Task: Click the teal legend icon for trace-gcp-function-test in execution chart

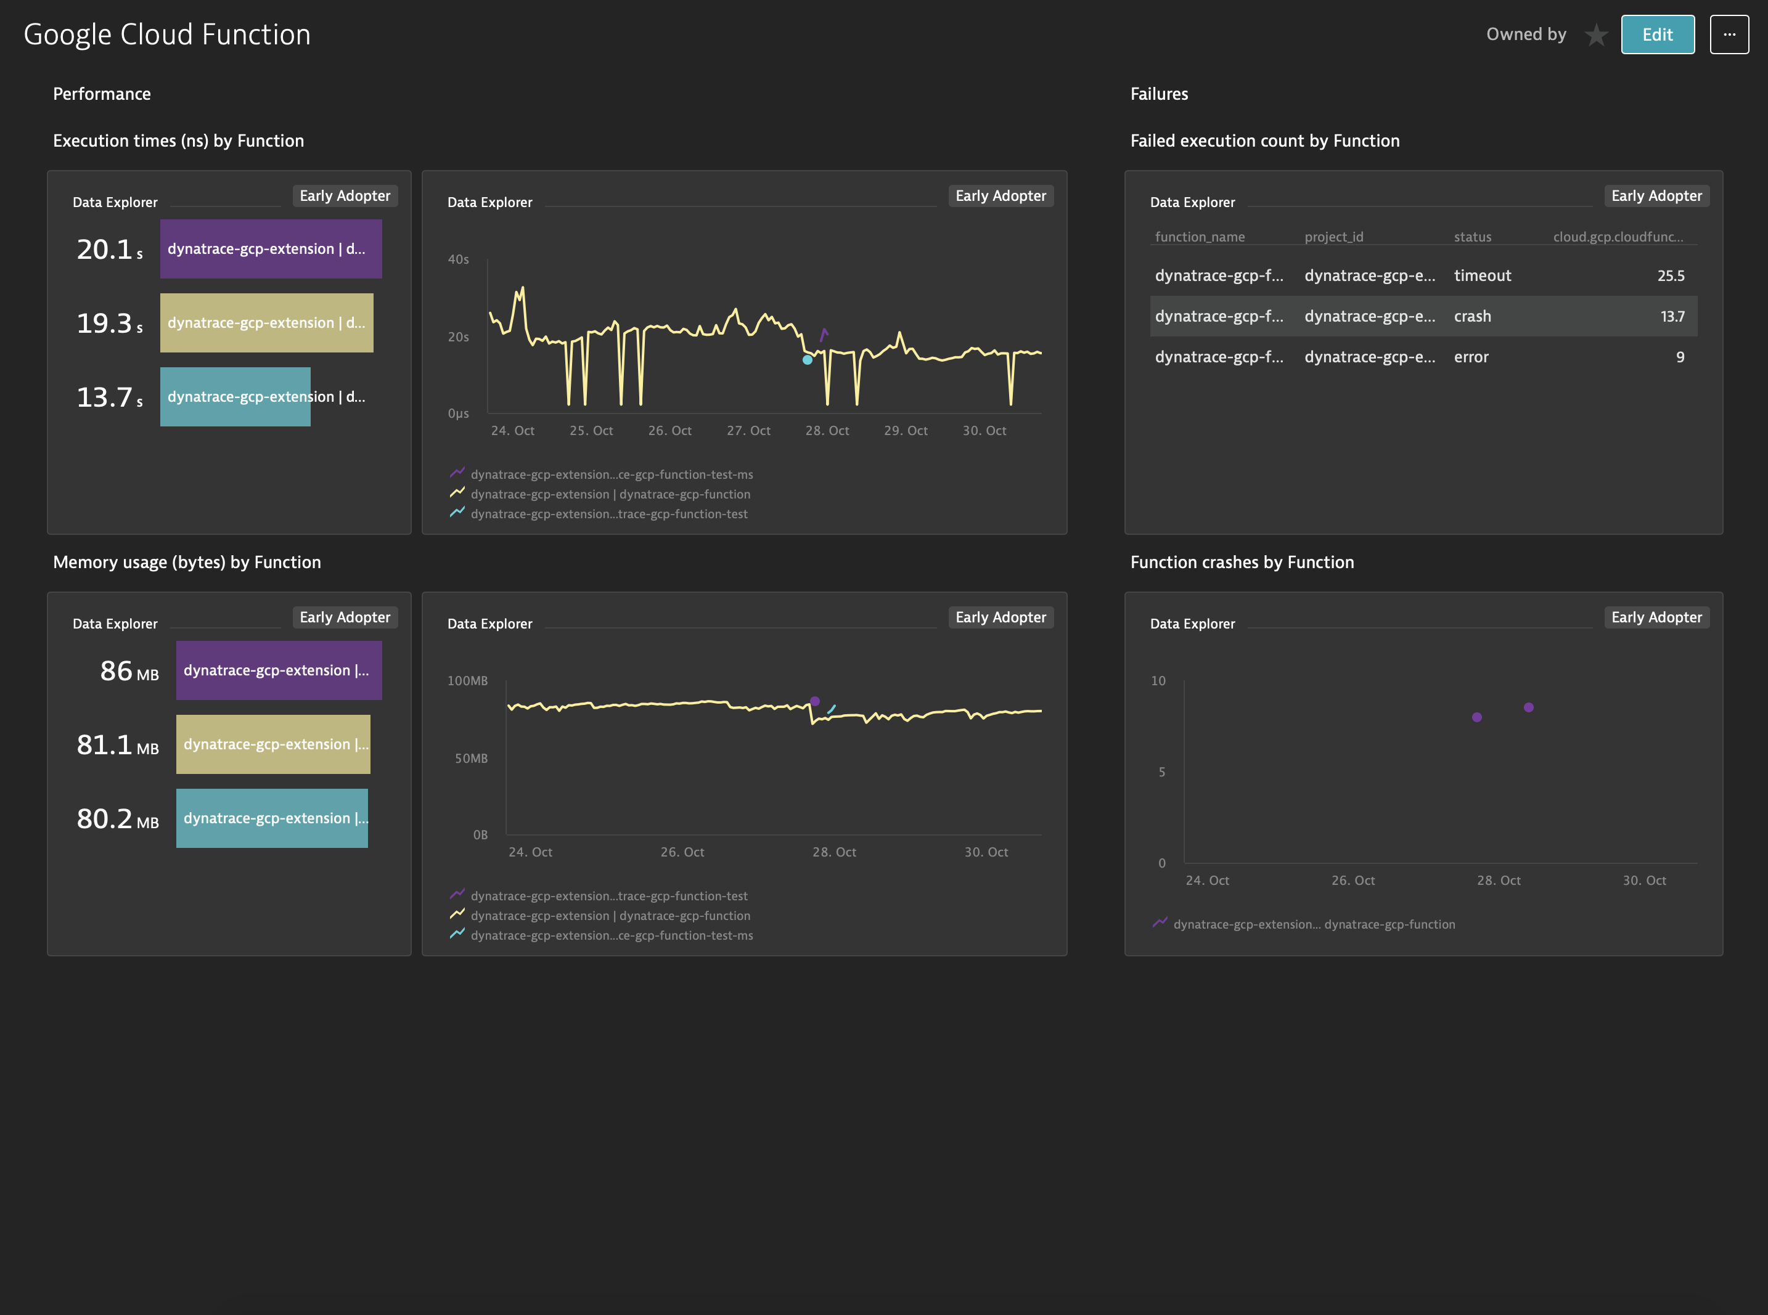Action: pyautogui.click(x=457, y=513)
